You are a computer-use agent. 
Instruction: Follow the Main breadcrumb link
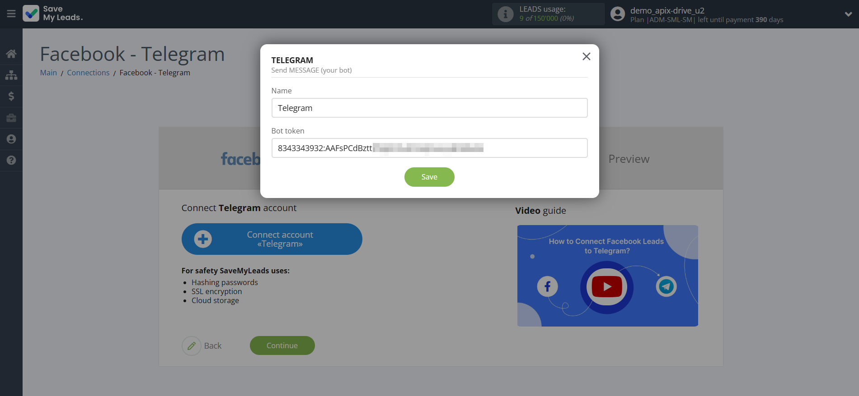(48, 73)
